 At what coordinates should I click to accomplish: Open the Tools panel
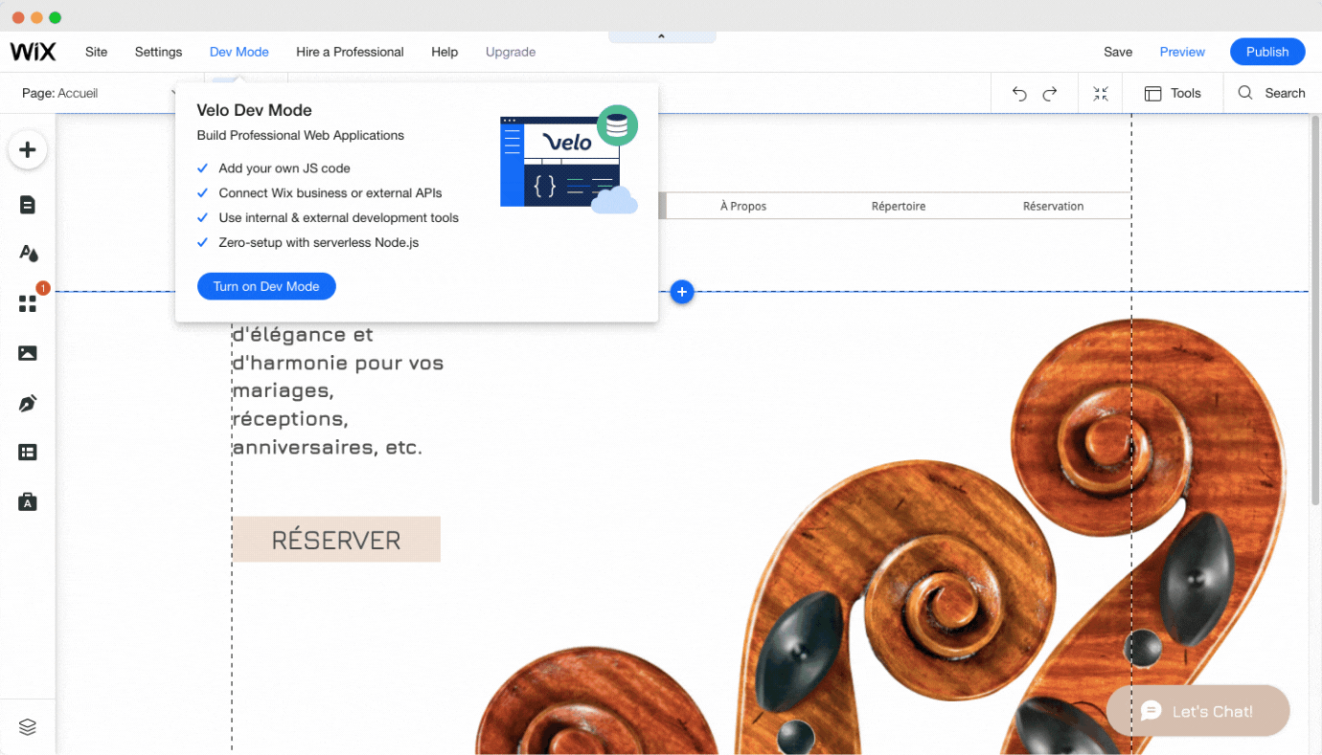coord(1173,93)
